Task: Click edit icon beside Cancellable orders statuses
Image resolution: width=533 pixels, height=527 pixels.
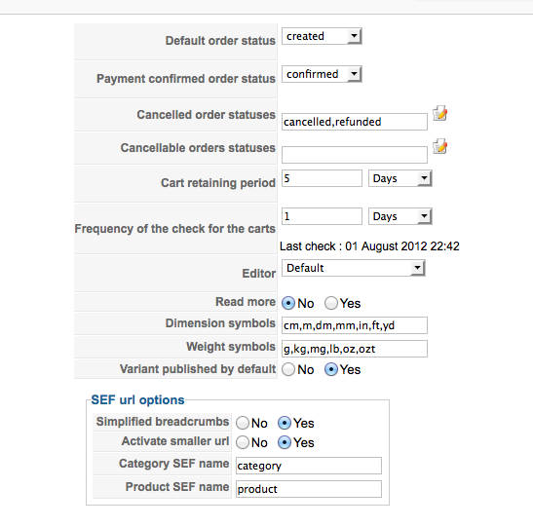Action: pyautogui.click(x=439, y=146)
